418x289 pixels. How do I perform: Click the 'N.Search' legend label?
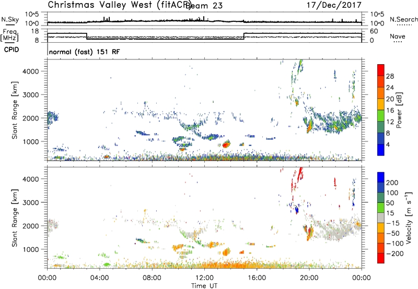(403, 19)
